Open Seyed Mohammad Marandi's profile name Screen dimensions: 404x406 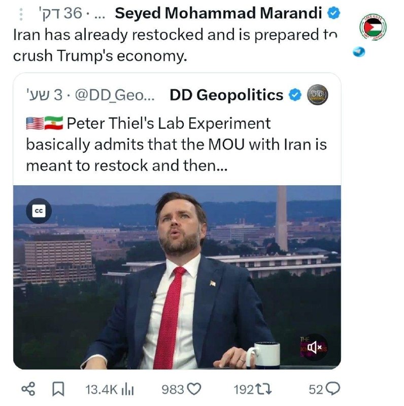tap(218, 13)
